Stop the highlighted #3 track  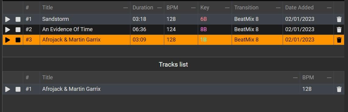tap(18, 40)
